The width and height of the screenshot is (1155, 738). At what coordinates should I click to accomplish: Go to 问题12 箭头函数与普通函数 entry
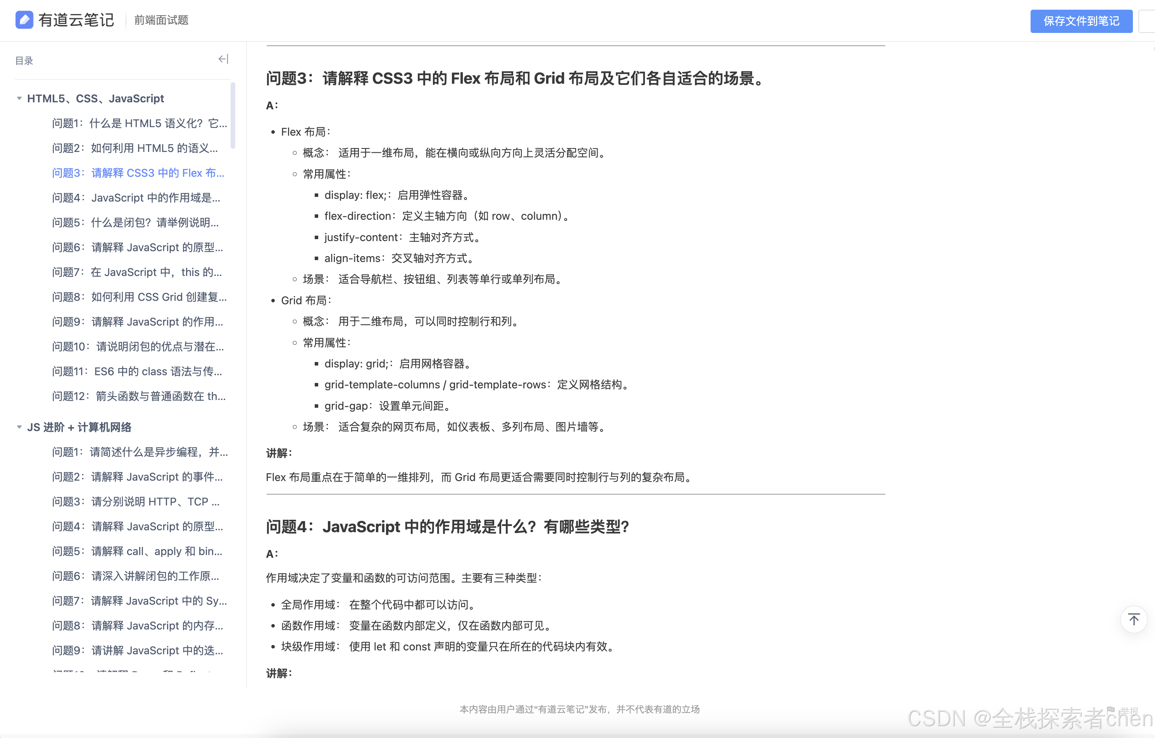click(139, 396)
